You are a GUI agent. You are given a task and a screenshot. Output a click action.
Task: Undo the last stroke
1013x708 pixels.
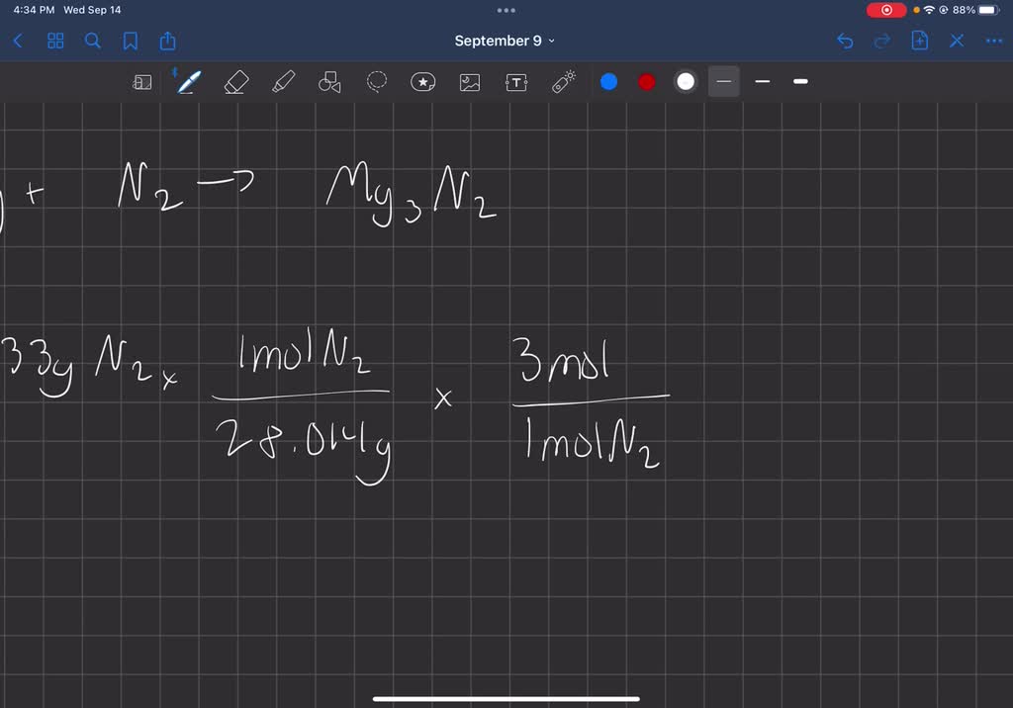pos(844,41)
